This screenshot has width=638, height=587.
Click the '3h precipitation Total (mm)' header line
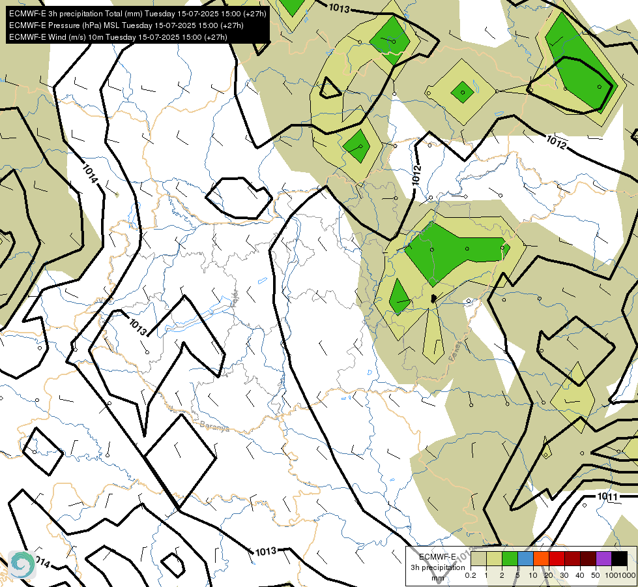coord(138,14)
